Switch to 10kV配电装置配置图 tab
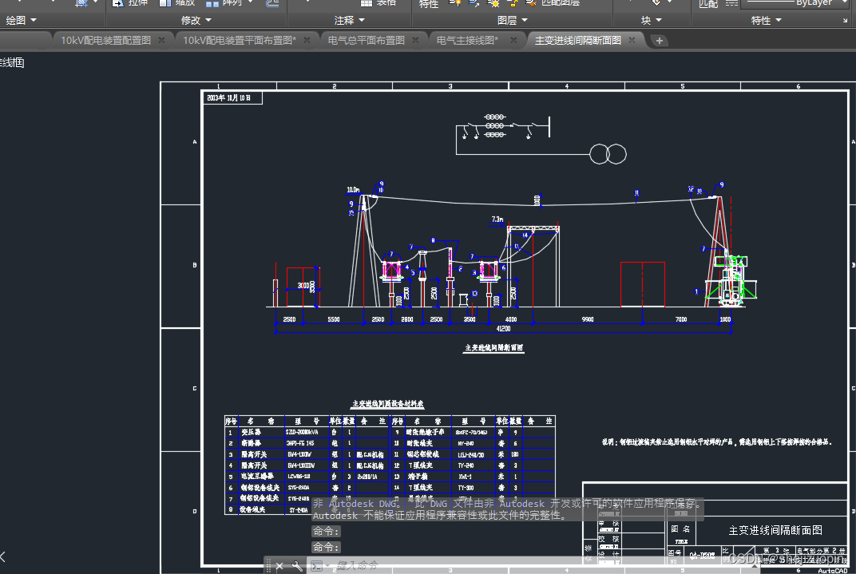 click(105, 41)
